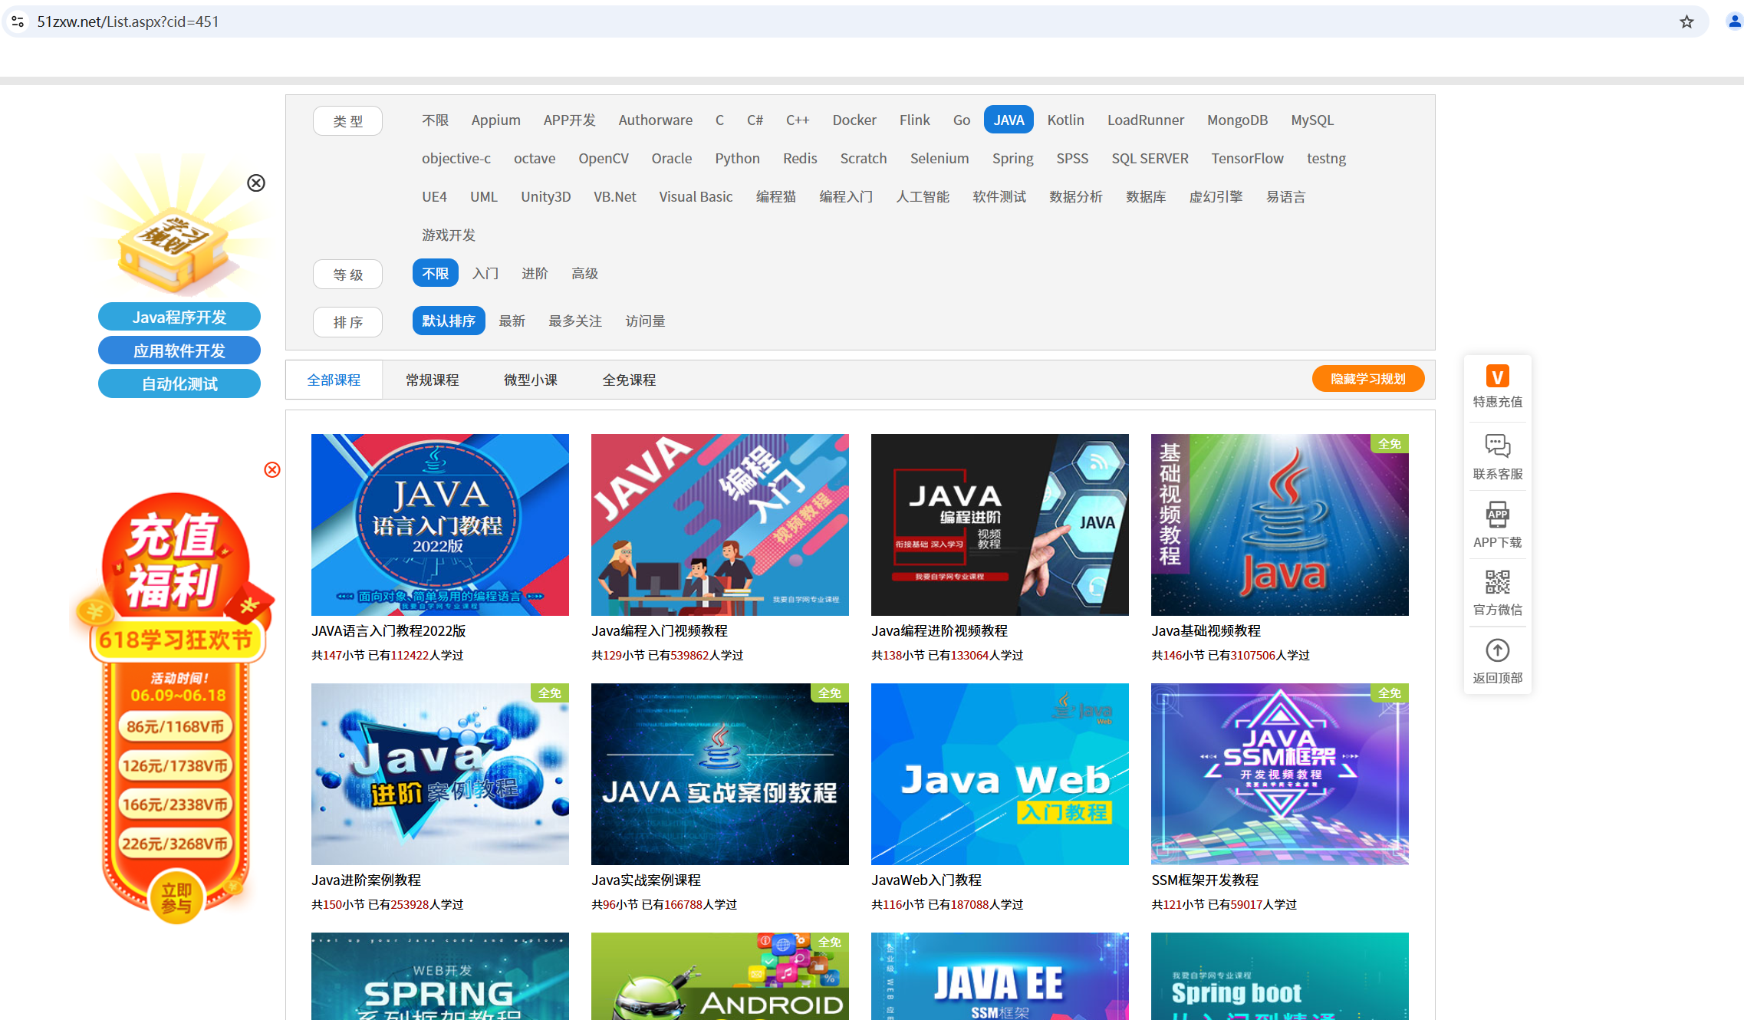Screen dimensions: 1744x1020
Task: Click the browser address bar URL
Action: (128, 21)
